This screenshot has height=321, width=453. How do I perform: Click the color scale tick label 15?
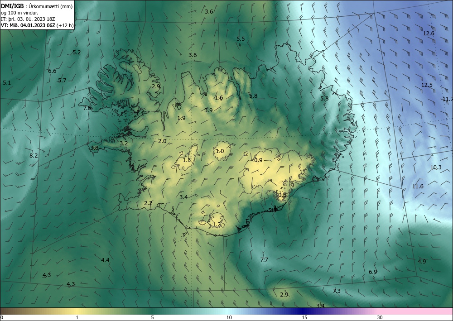(x=304, y=317)
